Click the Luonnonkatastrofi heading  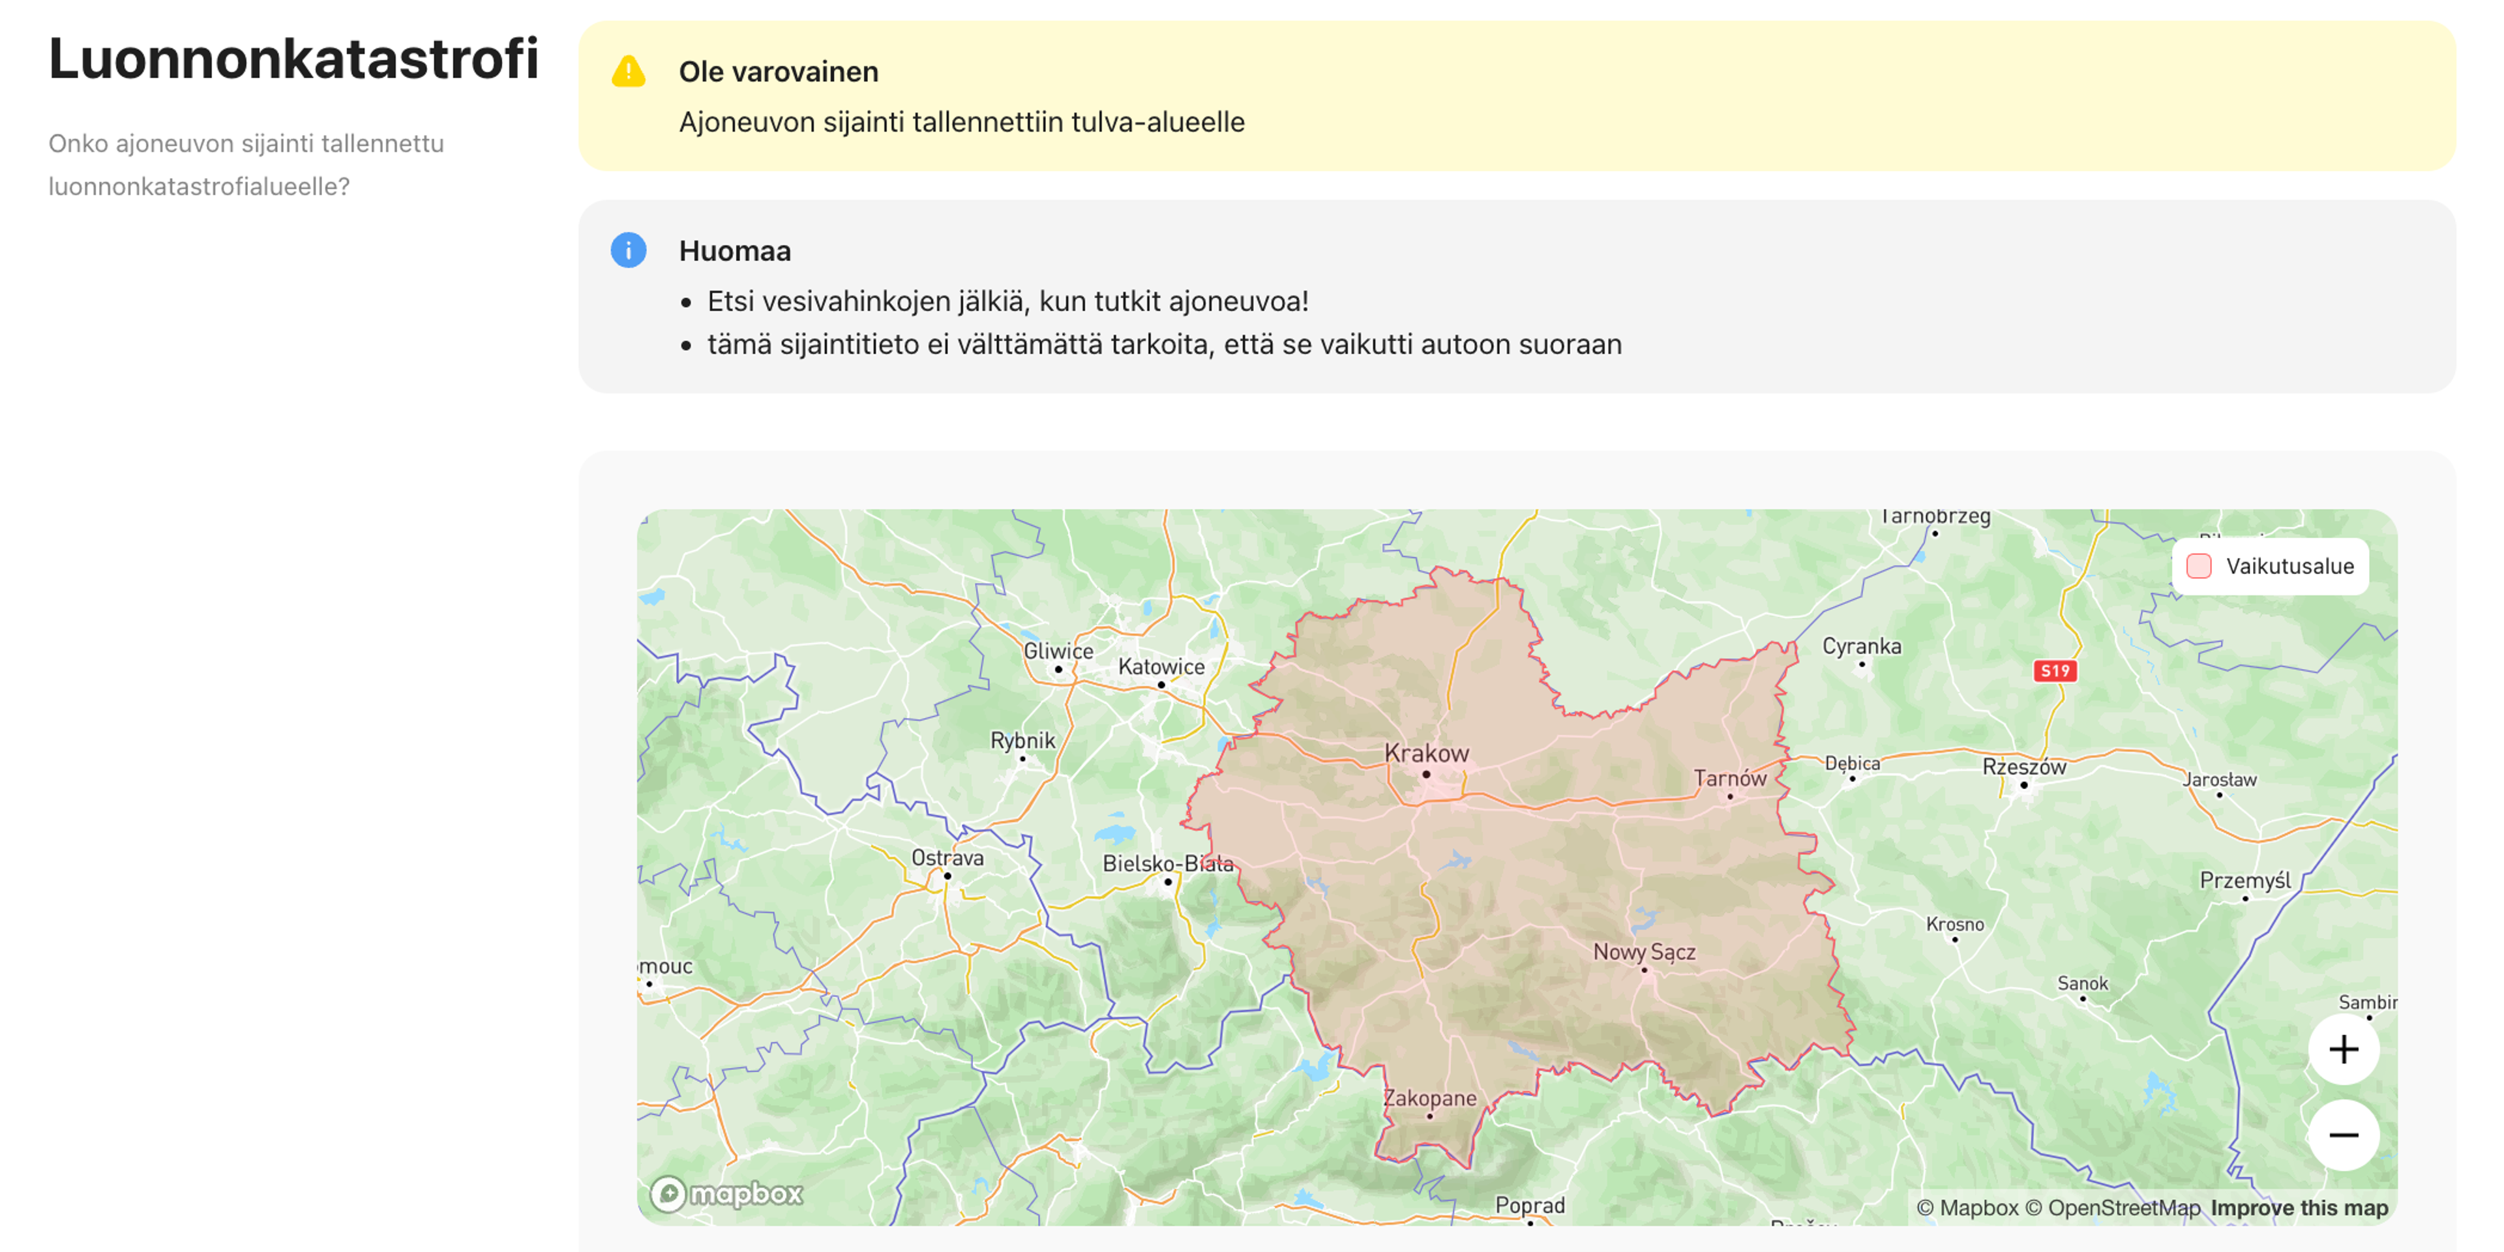pyautogui.click(x=293, y=58)
